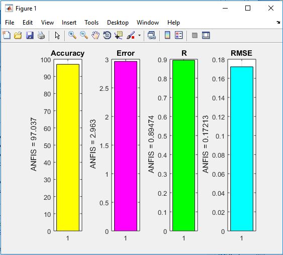Insert Colorbar from toolbar
Screen dimensions: 283x255
tap(167, 35)
